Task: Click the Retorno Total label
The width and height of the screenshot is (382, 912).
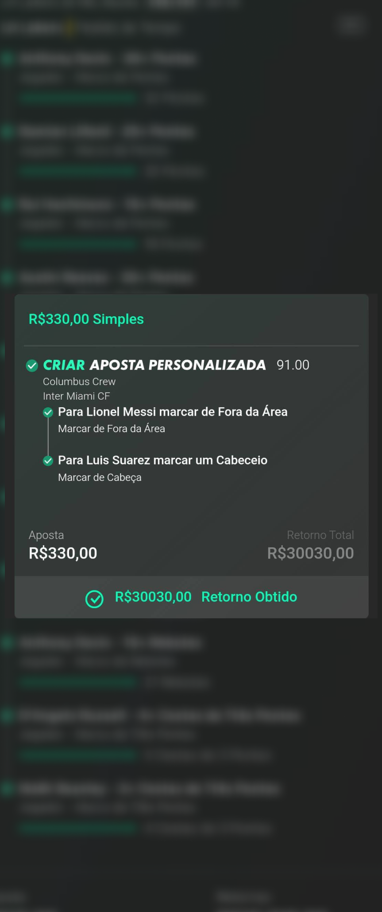Action: click(x=320, y=535)
